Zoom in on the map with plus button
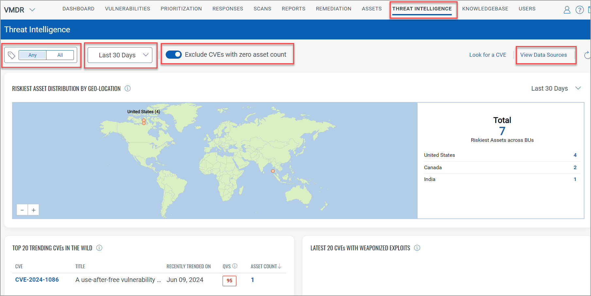Image resolution: width=591 pixels, height=296 pixels. (x=34, y=210)
